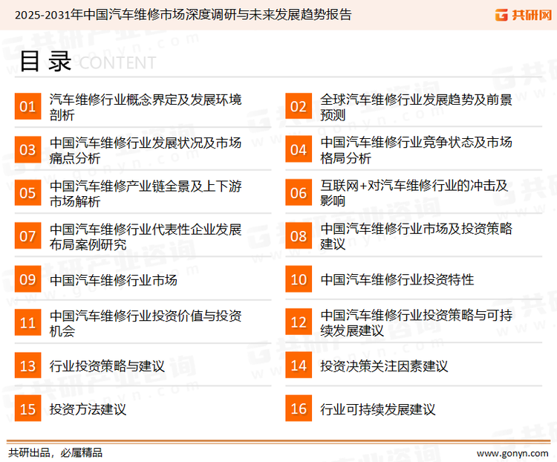The height and width of the screenshot is (462, 557).
Task: Select chapter title 行业可持续发展建议
Action: click(378, 409)
